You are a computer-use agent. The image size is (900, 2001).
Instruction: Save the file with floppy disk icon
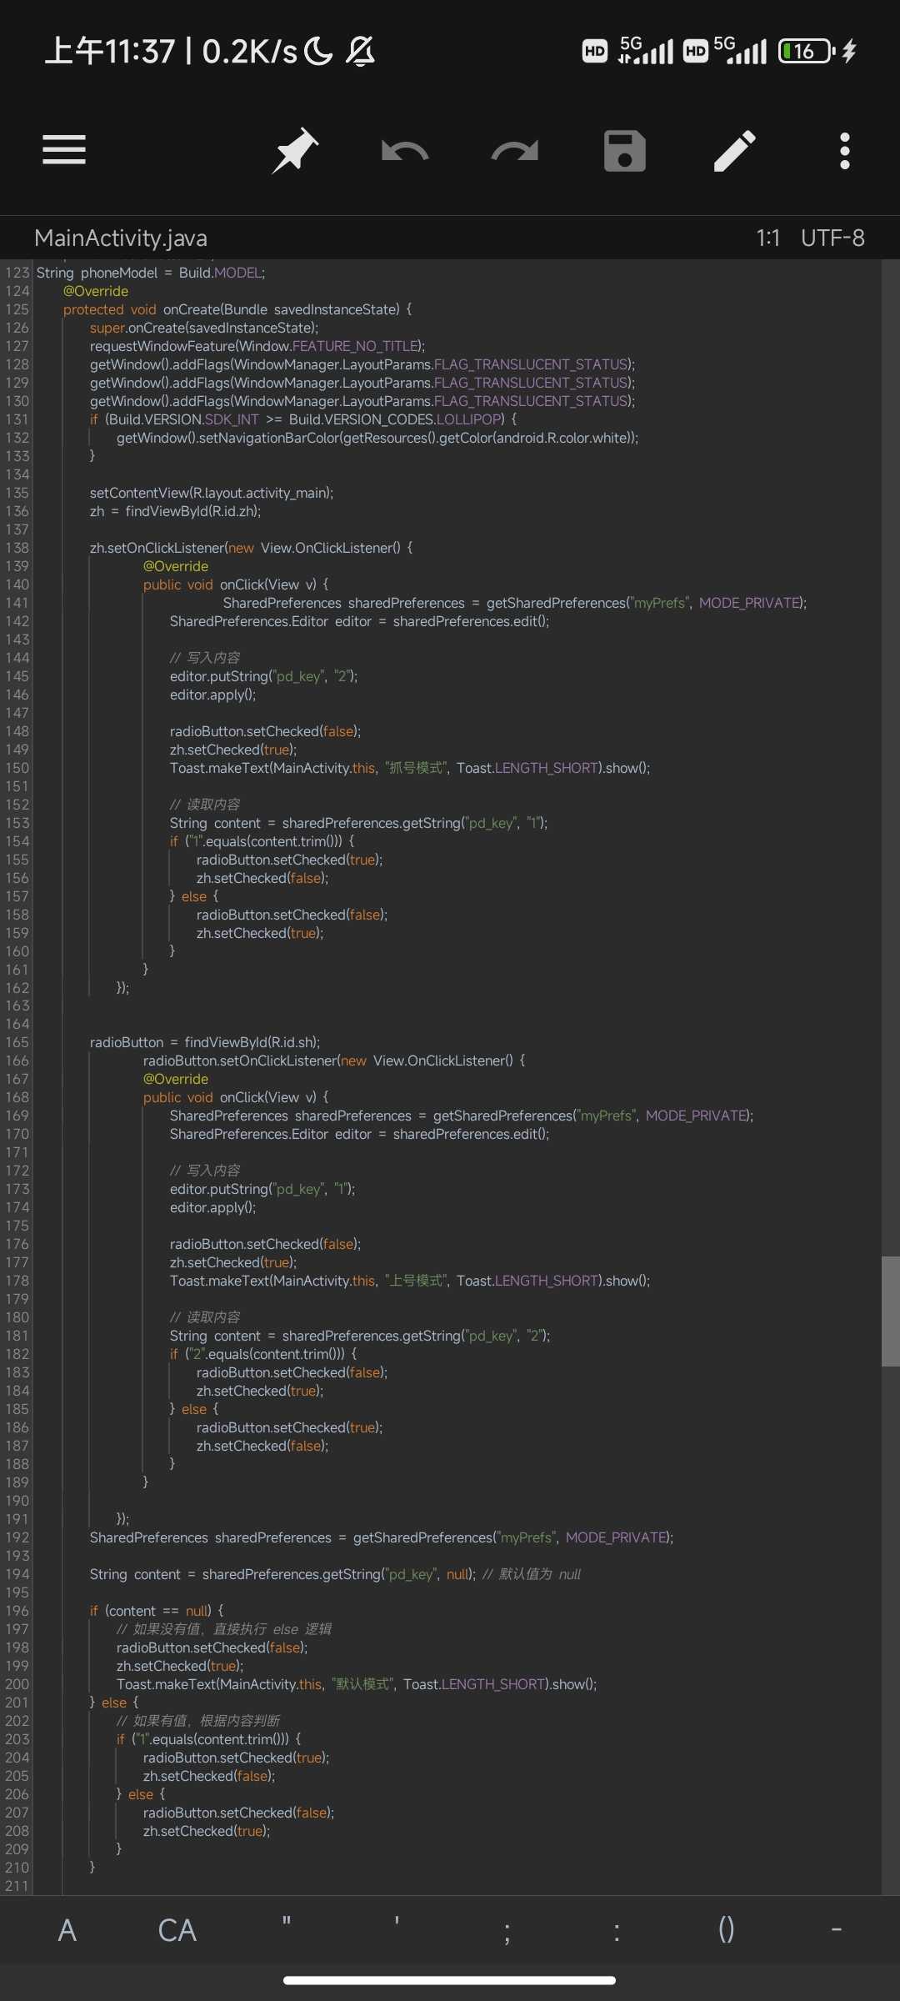(x=625, y=151)
